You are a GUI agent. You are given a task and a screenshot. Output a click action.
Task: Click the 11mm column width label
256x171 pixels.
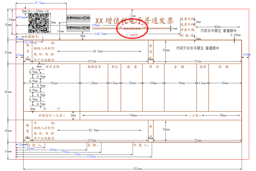(x=202, y=83)
